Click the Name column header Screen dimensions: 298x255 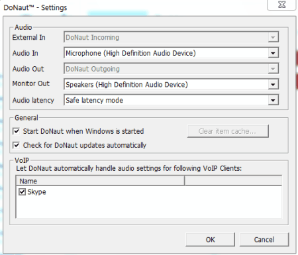coord(100,181)
